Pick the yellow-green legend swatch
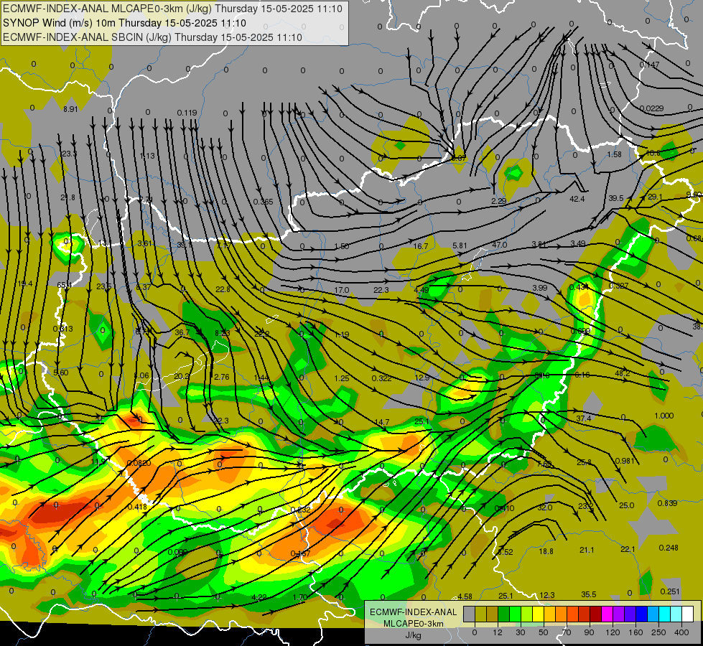The height and width of the screenshot is (646, 703). coord(527,614)
